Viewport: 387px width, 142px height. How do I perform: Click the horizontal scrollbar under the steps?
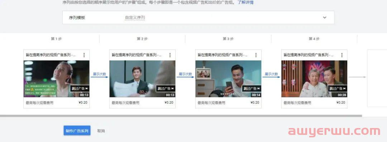[181, 116]
